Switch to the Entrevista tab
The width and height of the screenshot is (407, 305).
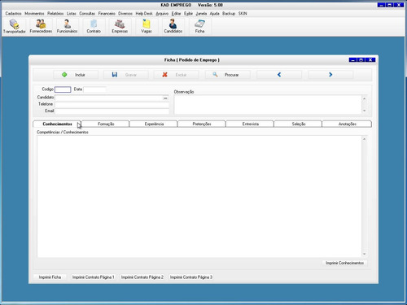[250, 124]
